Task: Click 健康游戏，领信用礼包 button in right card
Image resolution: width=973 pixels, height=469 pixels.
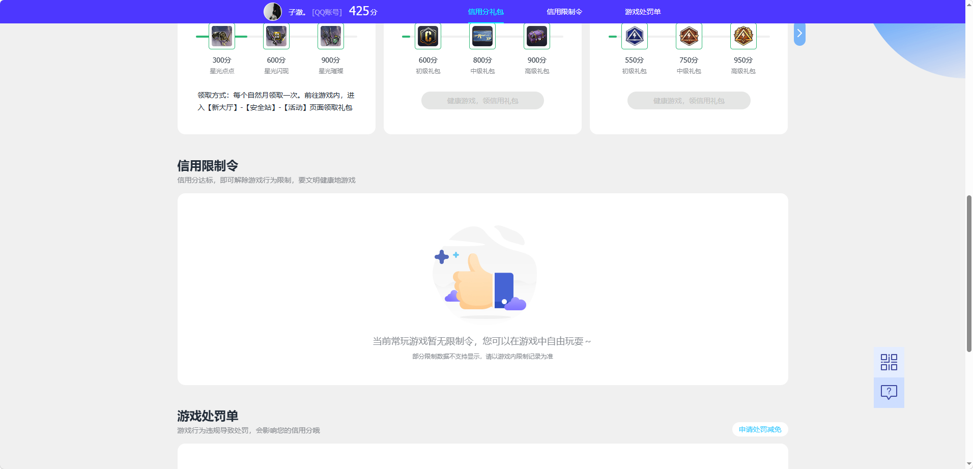Action: click(689, 101)
